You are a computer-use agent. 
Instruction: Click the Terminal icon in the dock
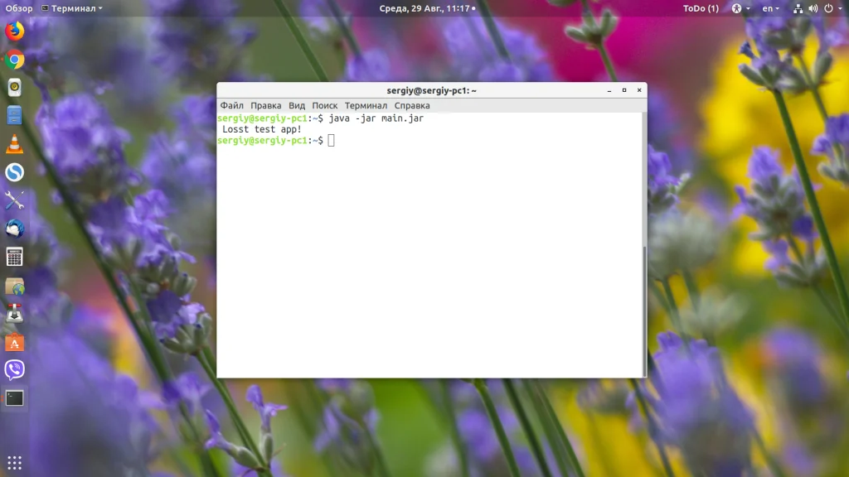15,398
